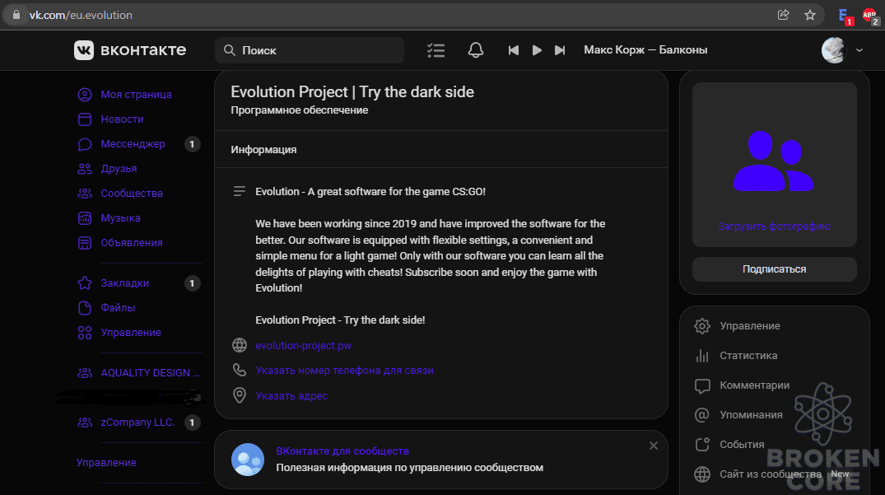Open community Управление gear icon
885x495 pixels.
(702, 325)
